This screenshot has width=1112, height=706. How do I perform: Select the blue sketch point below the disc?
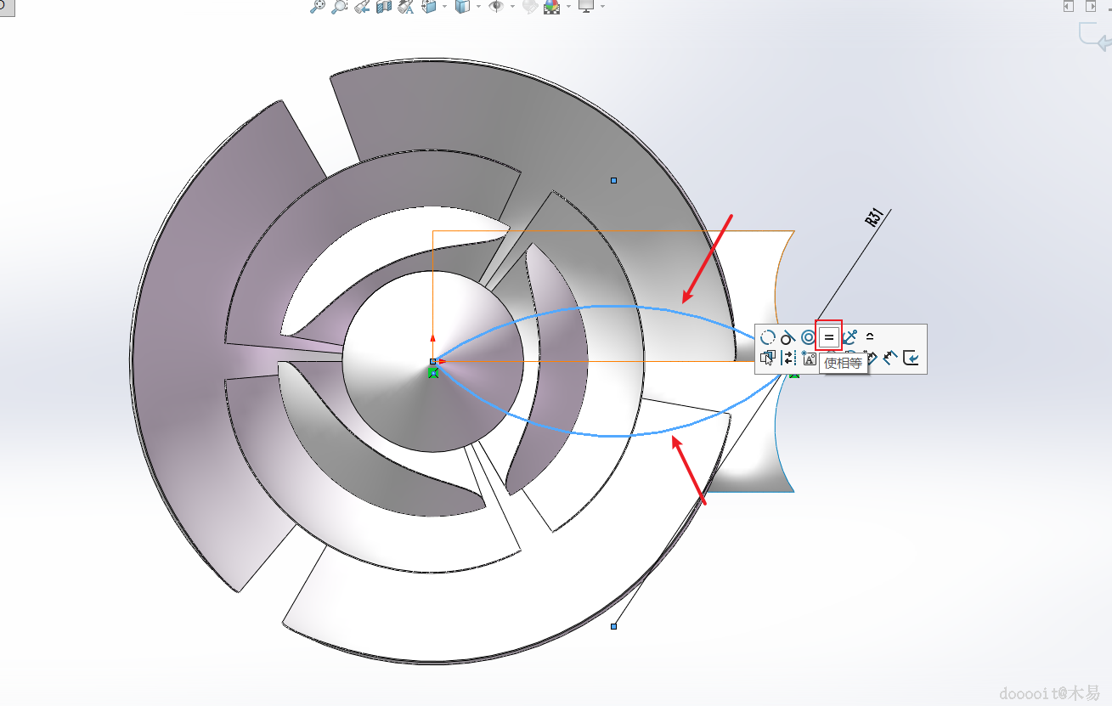point(613,626)
